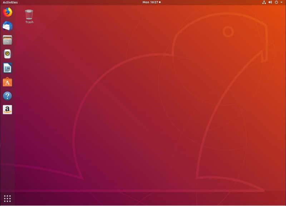Screen dimensions: 286x206
Task: Launch Ubuntu Software store
Action: (x=6, y=82)
